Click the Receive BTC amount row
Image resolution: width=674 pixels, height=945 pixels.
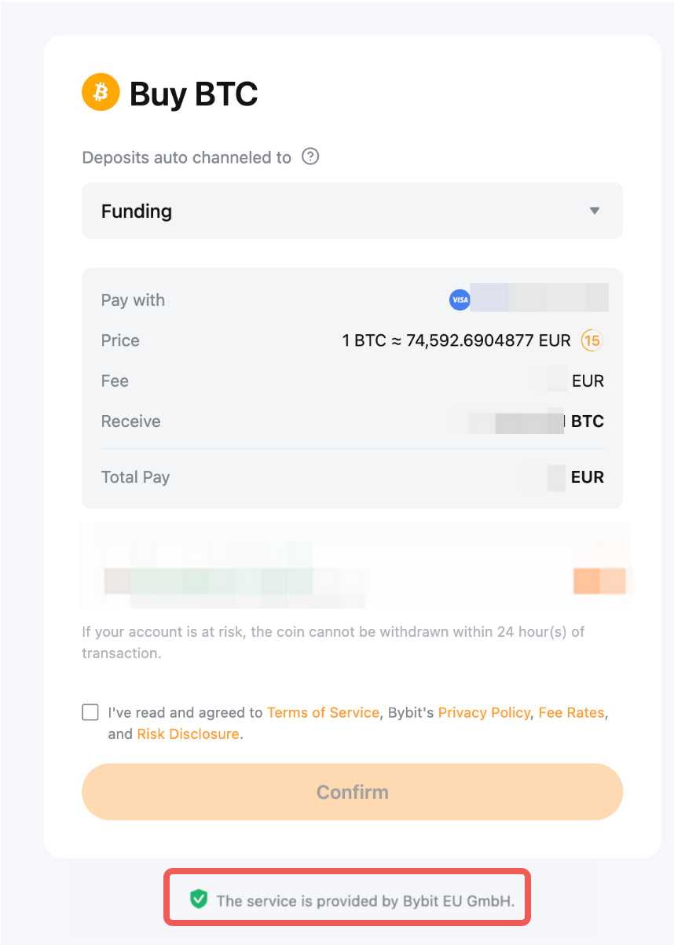(x=352, y=421)
